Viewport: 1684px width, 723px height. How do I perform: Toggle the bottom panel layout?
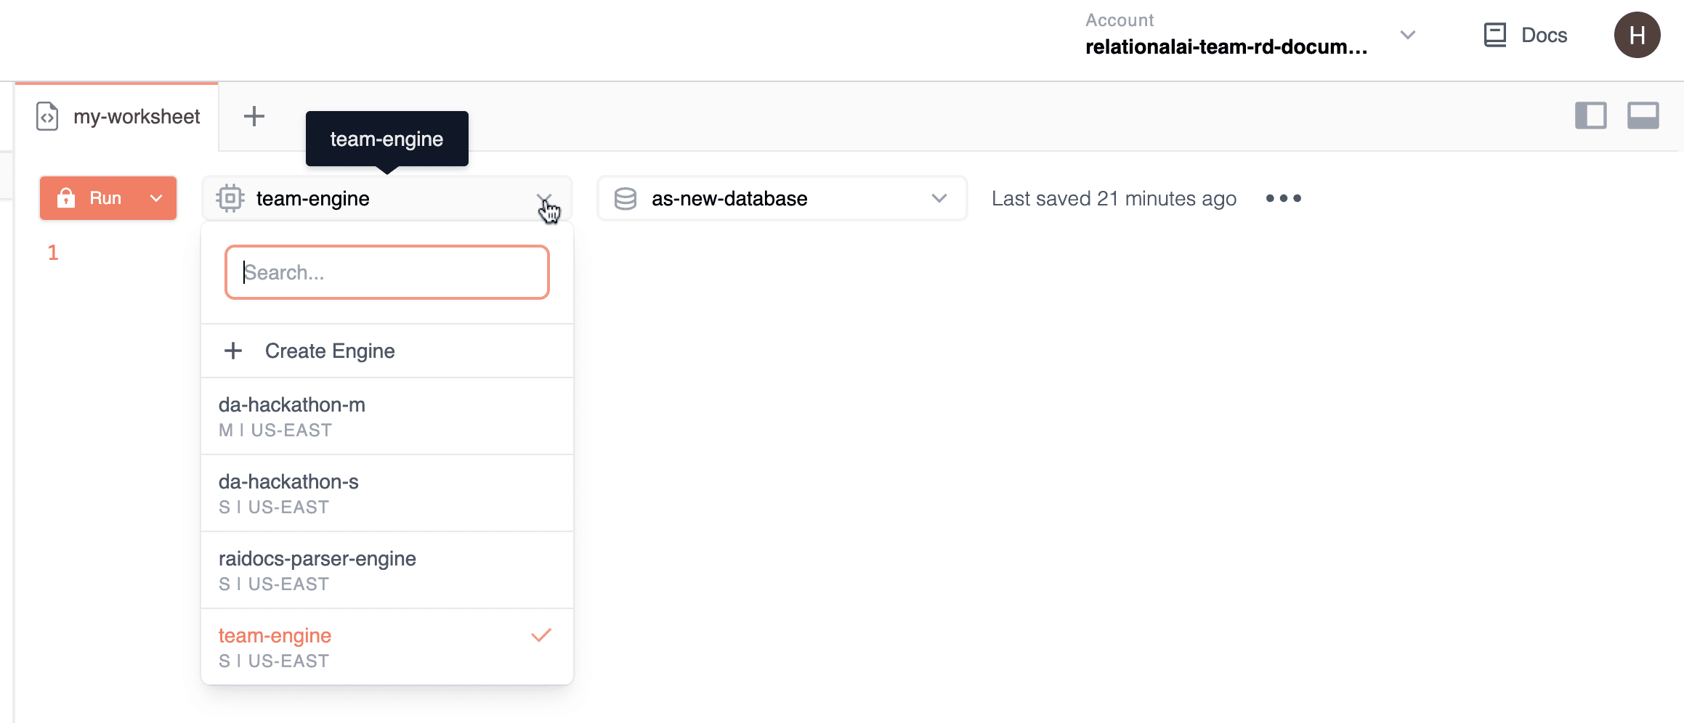1643,115
